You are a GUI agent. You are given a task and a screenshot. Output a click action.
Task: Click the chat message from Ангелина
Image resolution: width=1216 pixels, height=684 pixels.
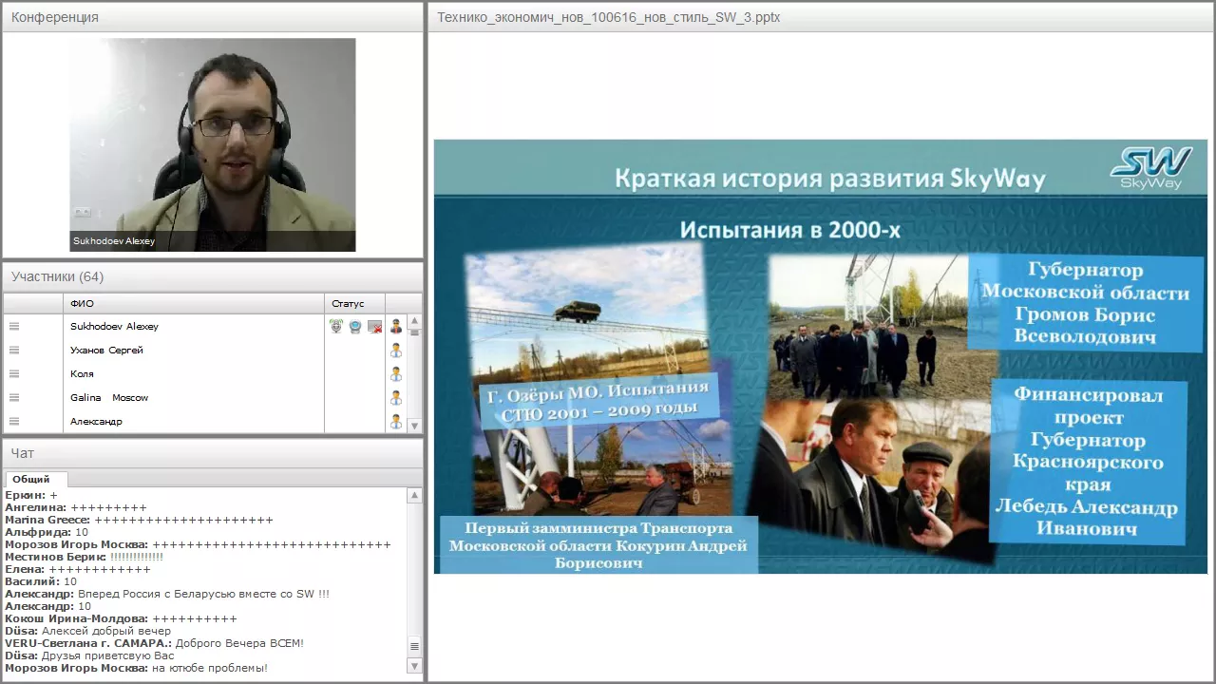[x=76, y=508]
